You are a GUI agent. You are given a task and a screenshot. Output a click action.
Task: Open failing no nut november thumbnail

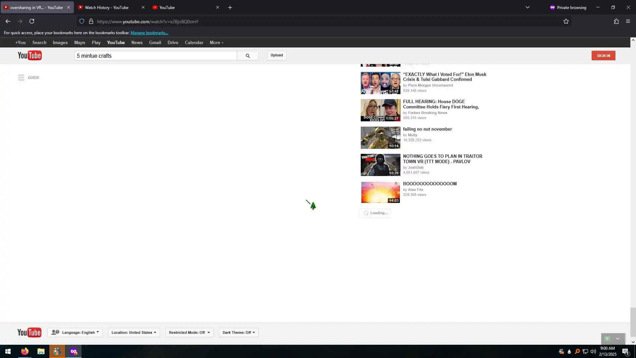[380, 138]
